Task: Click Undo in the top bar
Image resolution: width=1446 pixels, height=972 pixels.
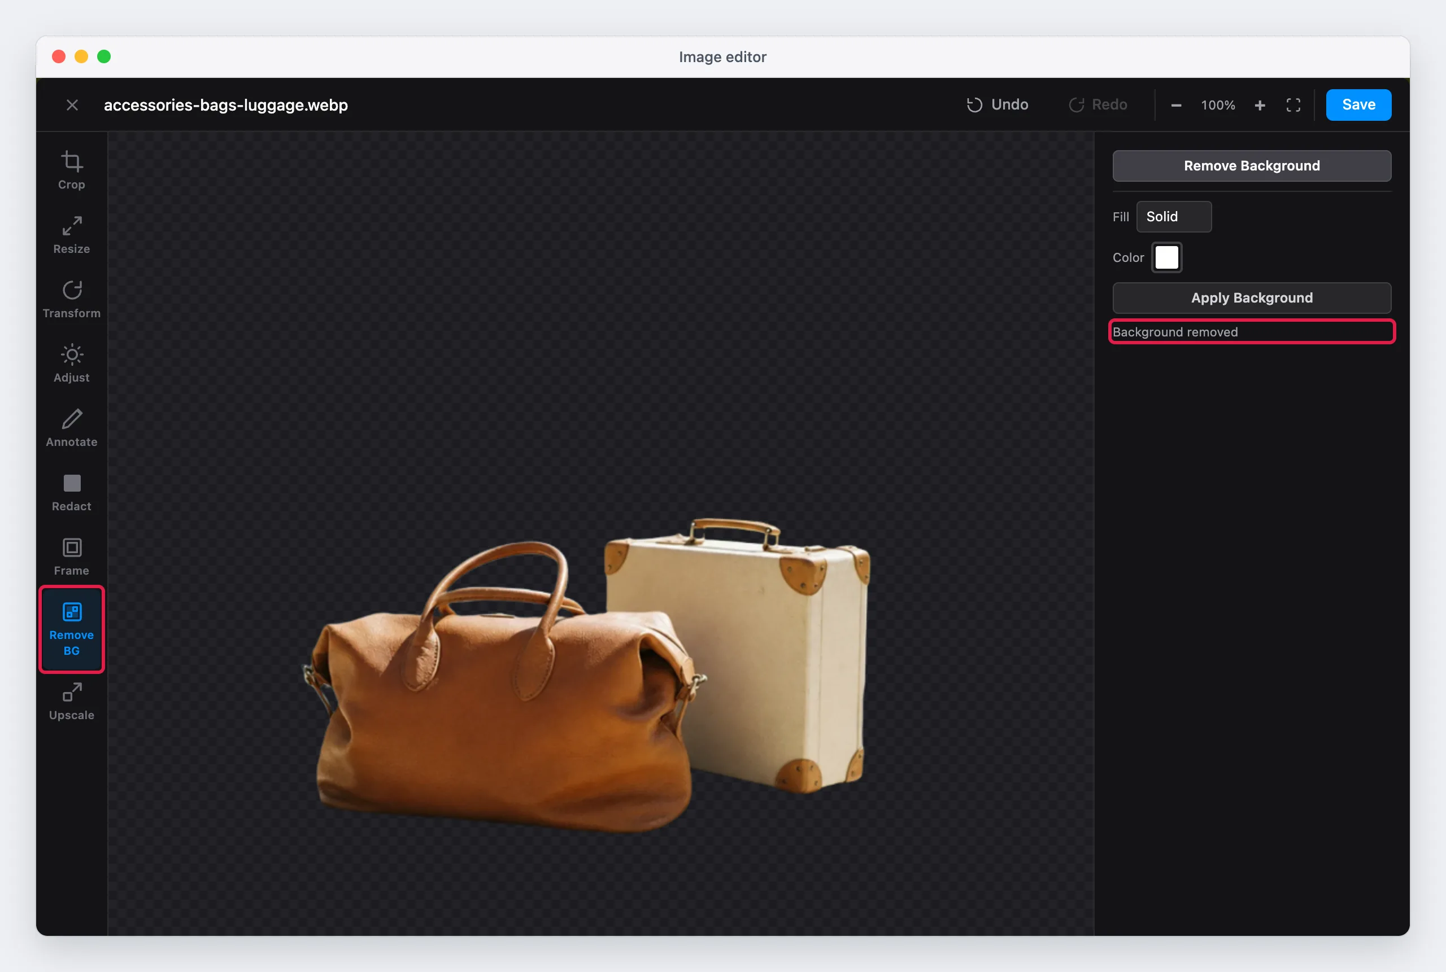Action: tap(997, 105)
